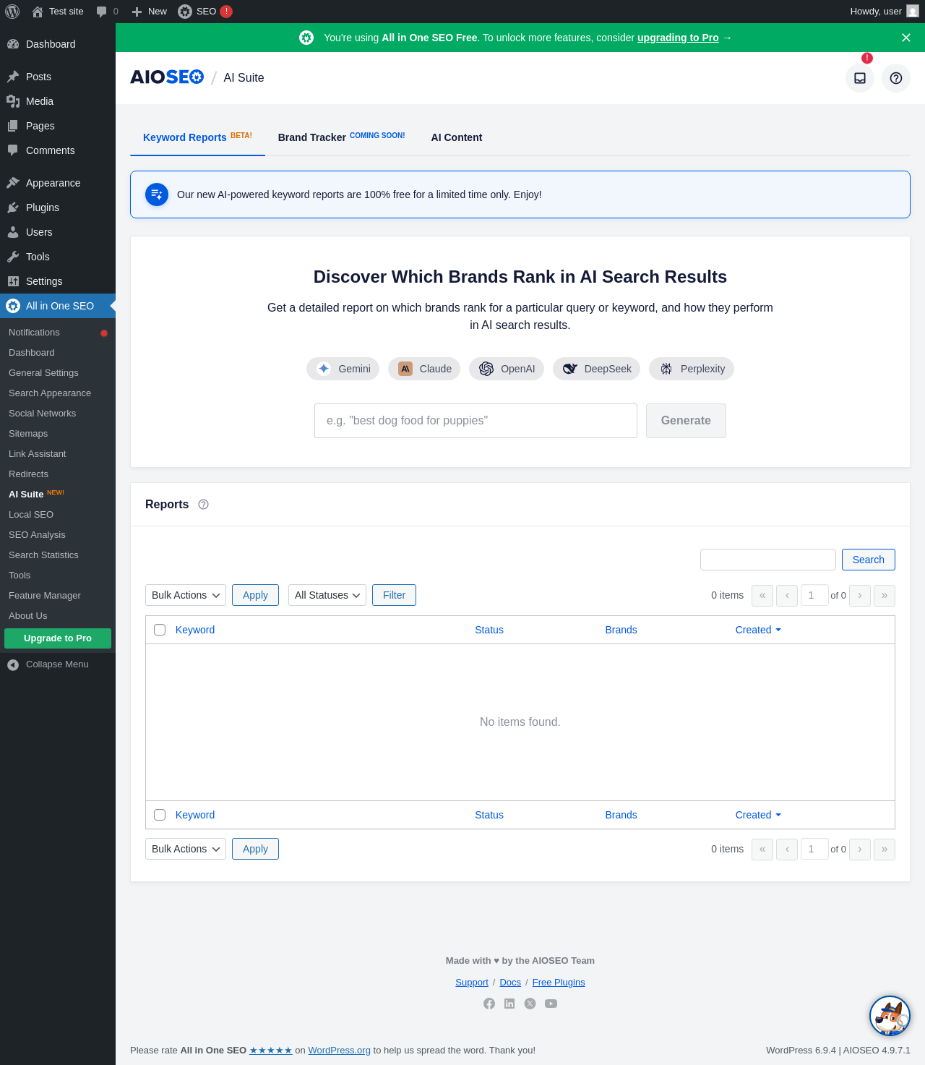The image size is (925, 1065).
Task: Open the fox mascot chat helper
Action: click(890, 1016)
